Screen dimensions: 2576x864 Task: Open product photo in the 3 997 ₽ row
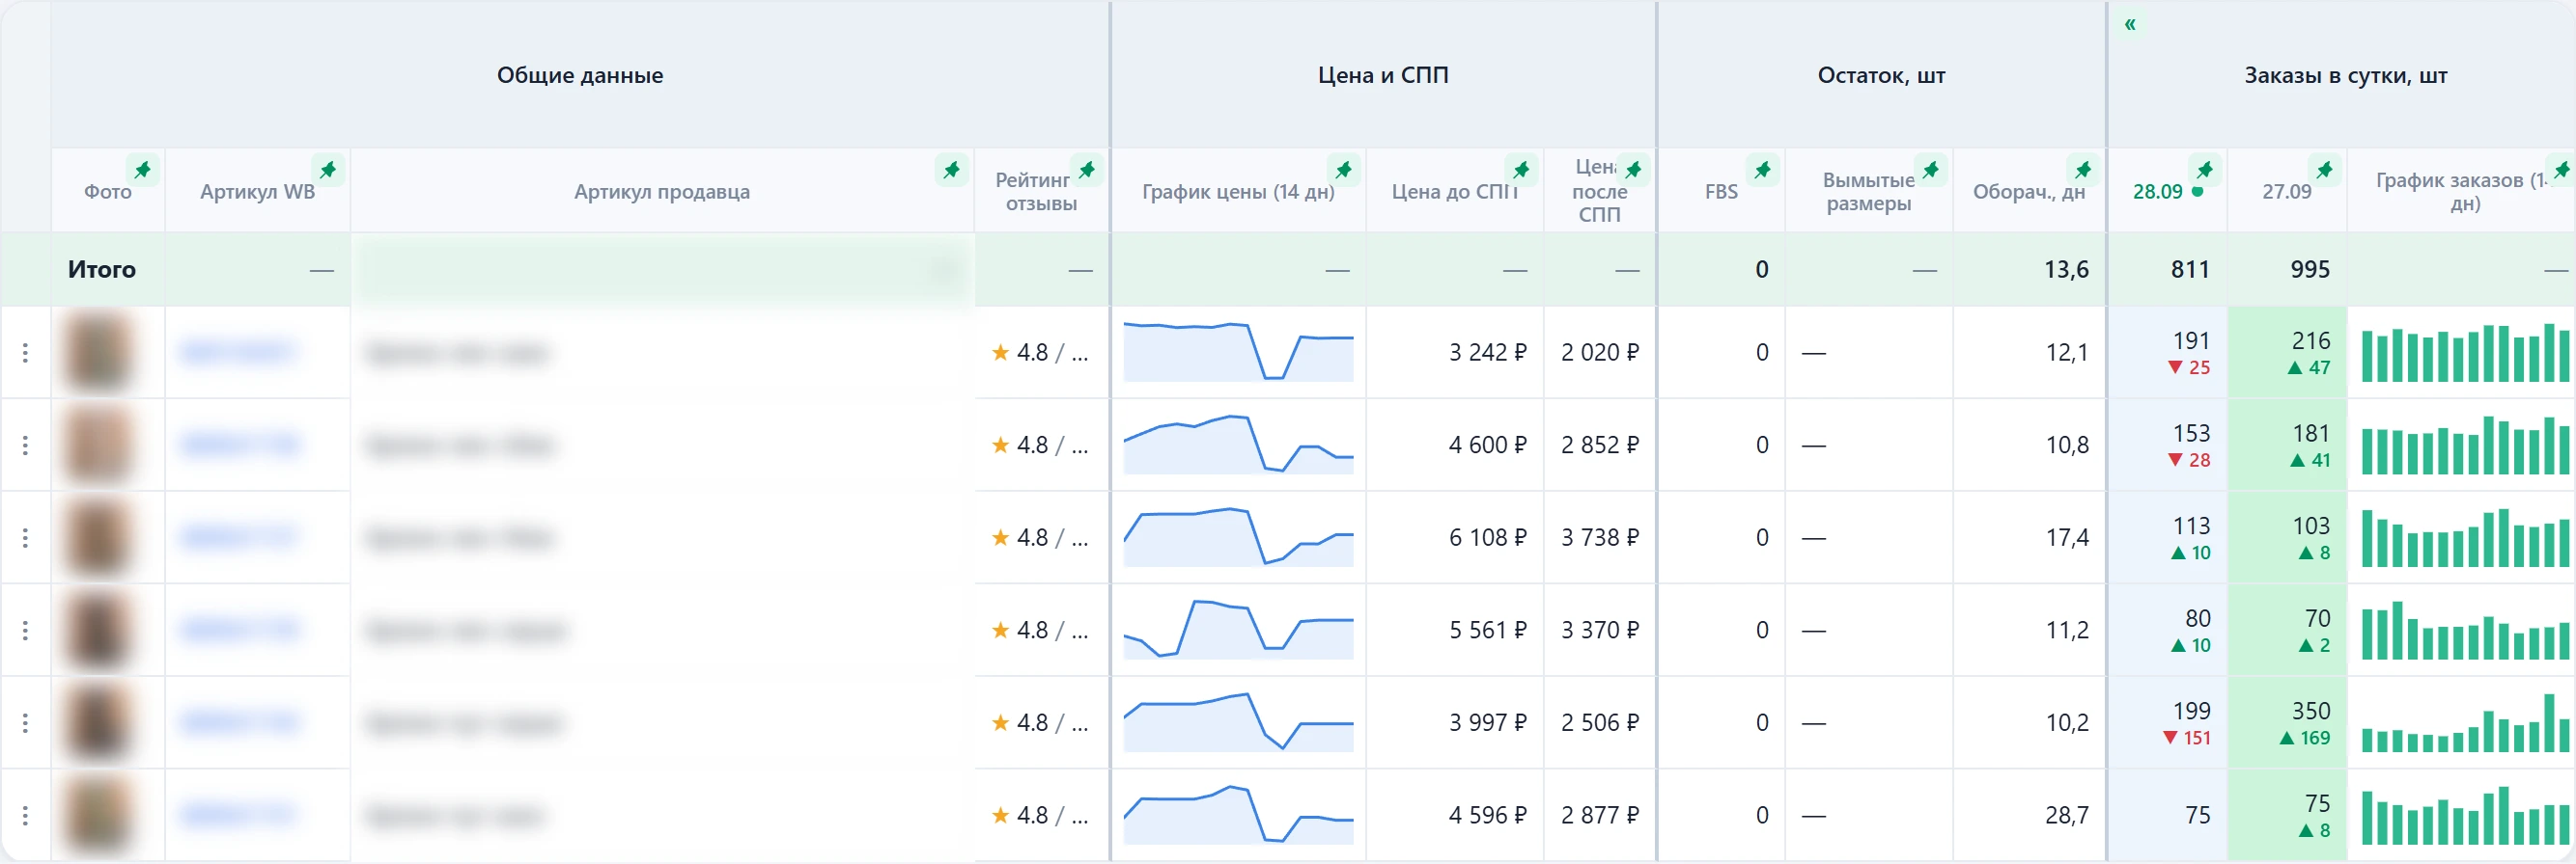point(98,723)
